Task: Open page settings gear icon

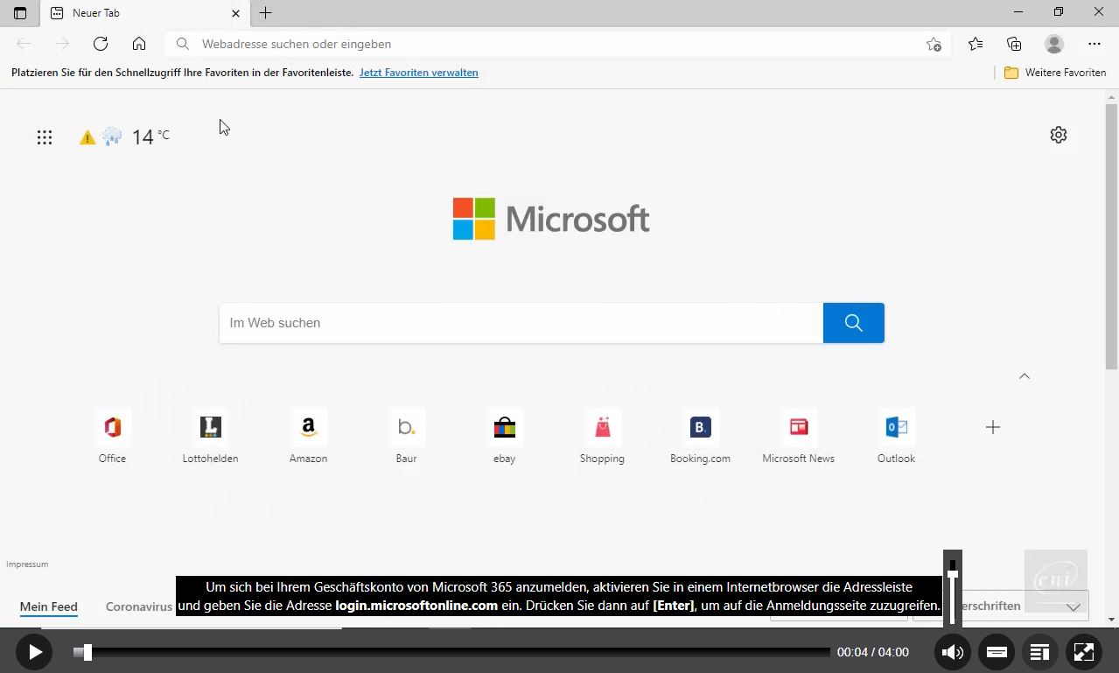Action: point(1059,135)
